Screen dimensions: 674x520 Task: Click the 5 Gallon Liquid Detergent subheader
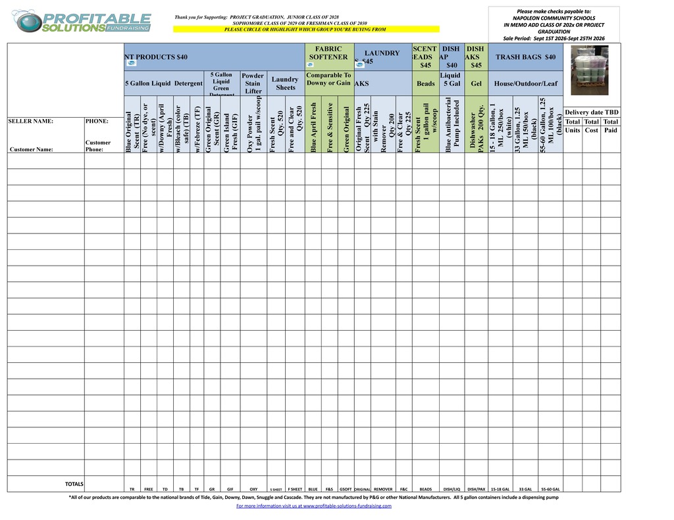pyautogui.click(x=164, y=83)
